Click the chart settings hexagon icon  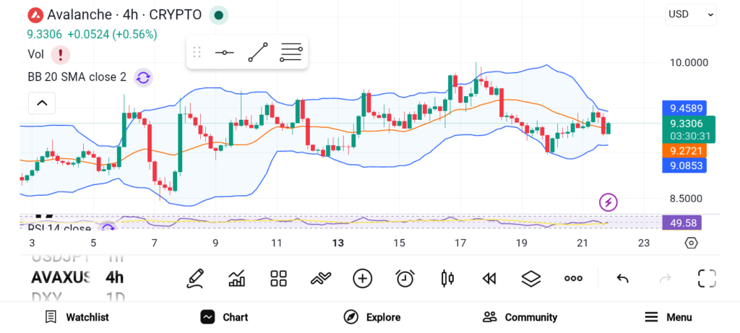(x=691, y=243)
